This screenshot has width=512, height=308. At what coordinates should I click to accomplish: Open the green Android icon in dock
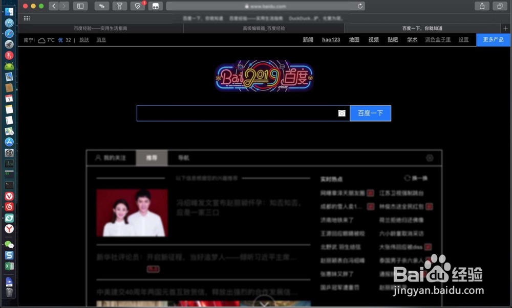pyautogui.click(x=9, y=66)
